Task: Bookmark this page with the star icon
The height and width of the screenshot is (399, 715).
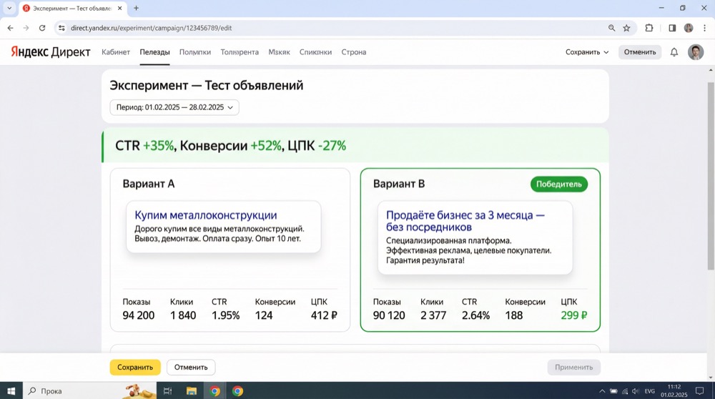Action: [x=626, y=28]
